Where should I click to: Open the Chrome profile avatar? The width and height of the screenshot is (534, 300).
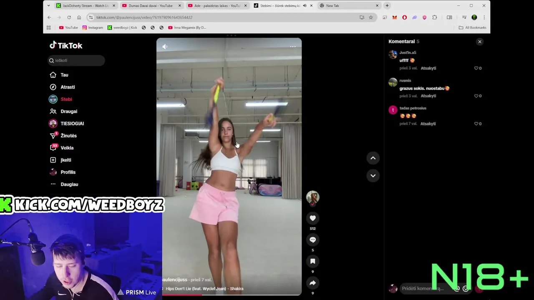point(474,17)
